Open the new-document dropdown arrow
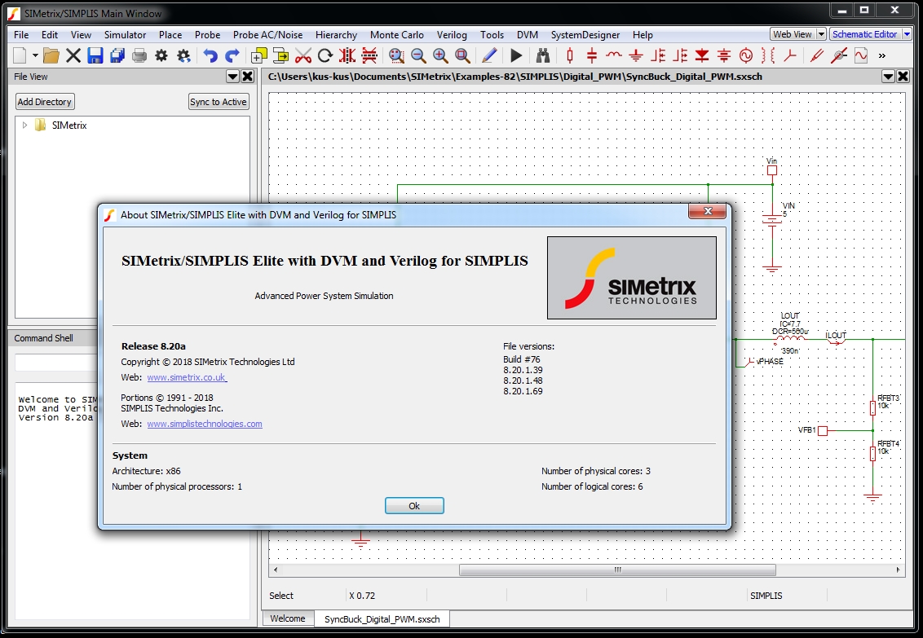The width and height of the screenshot is (923, 638). pos(35,56)
